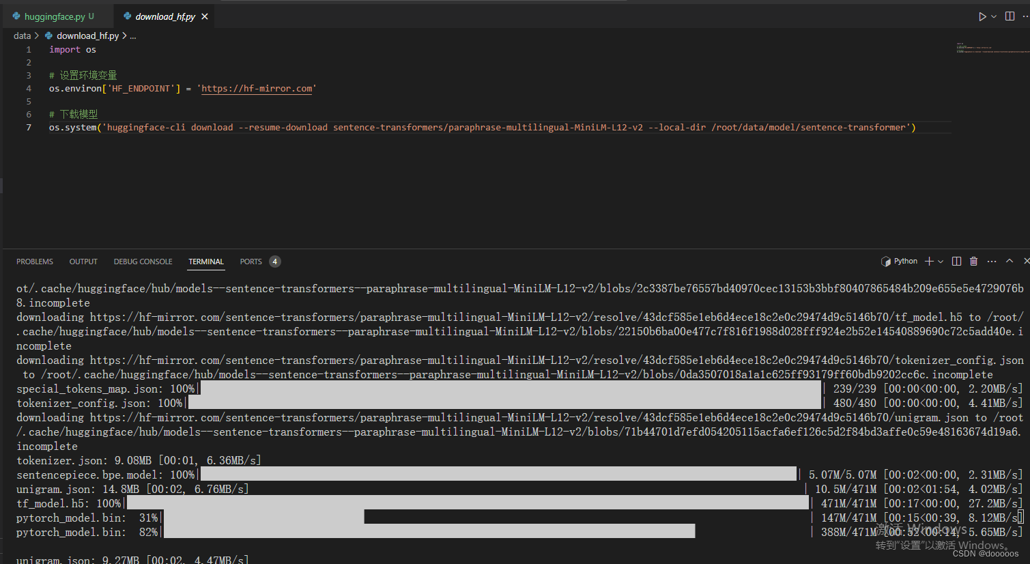Kill terminal with trash icon
The image size is (1030, 564).
tap(974, 262)
